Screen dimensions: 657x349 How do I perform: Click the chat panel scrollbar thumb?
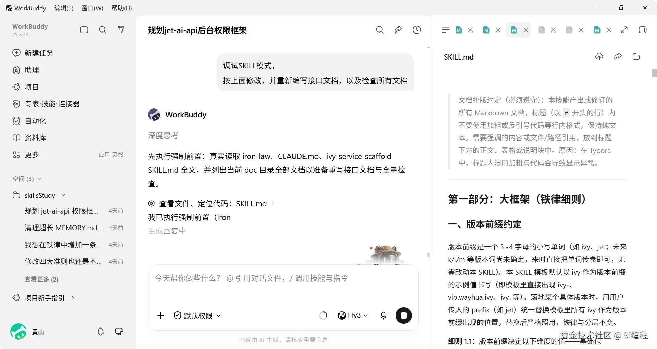click(428, 255)
